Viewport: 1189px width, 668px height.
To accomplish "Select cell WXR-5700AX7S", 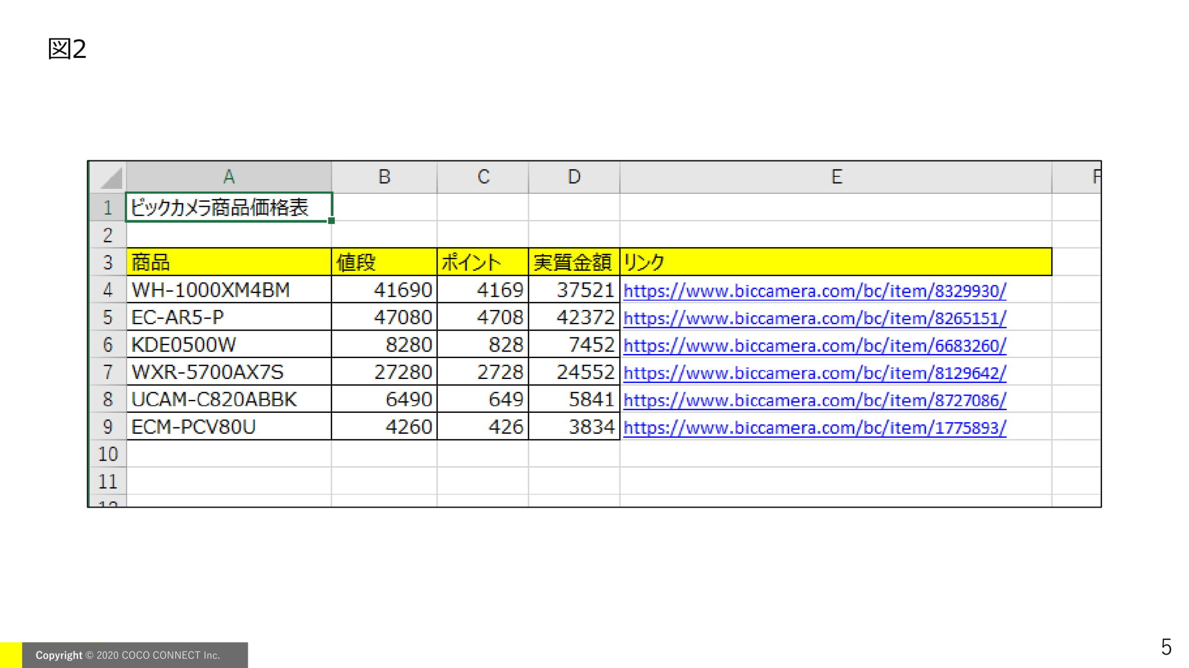I will 229,372.
